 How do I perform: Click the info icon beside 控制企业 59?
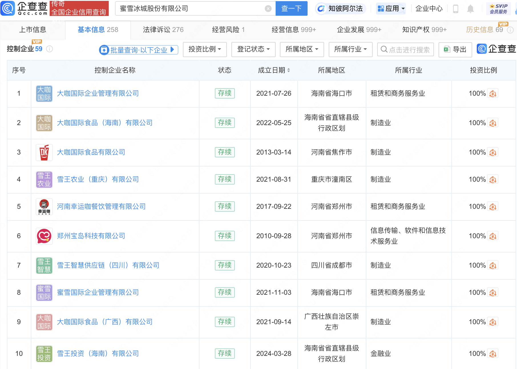(50, 49)
